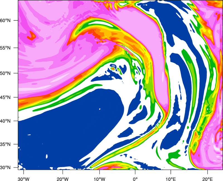Click the 0° longitude label
The width and height of the screenshot is (223, 181).
pos(135,179)
